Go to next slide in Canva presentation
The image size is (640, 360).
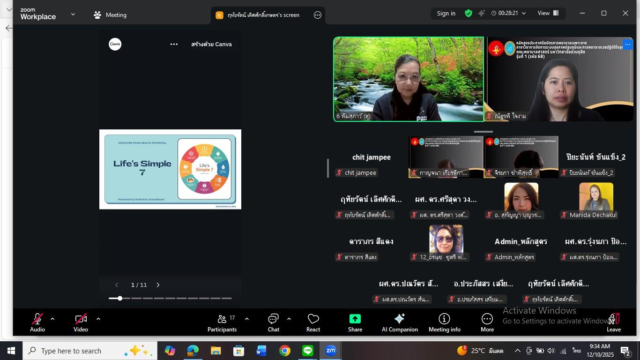pyautogui.click(x=158, y=285)
